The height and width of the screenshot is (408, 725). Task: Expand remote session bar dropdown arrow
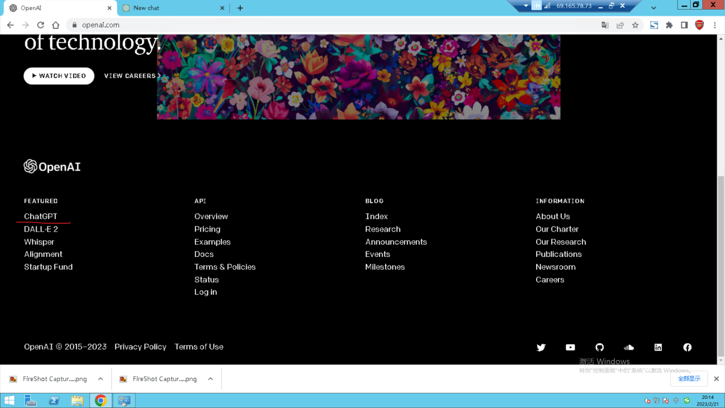(x=526, y=6)
